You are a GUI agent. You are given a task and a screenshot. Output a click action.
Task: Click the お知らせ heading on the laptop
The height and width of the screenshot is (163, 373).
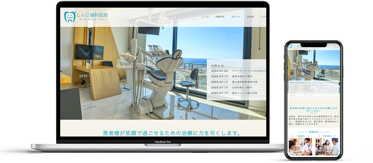[218, 66]
